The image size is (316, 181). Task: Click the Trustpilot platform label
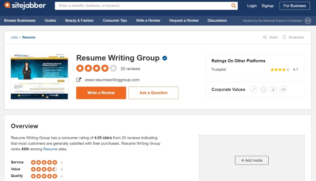coord(218,69)
